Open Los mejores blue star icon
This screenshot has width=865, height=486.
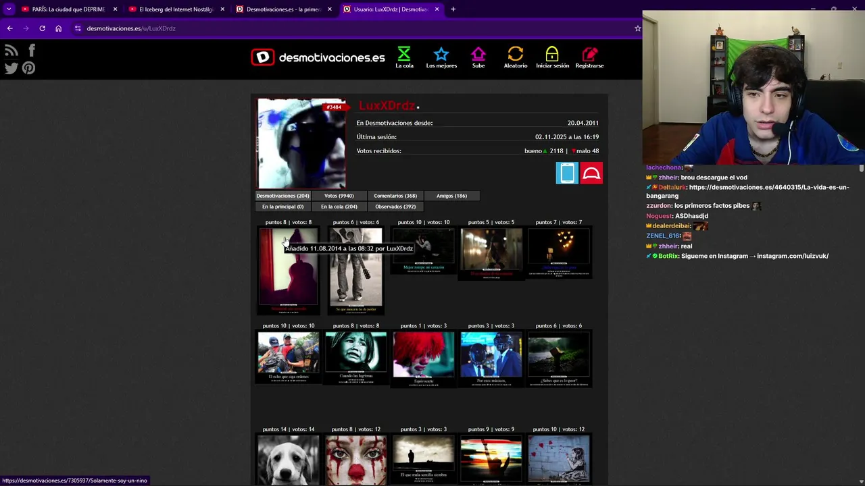coord(441,57)
